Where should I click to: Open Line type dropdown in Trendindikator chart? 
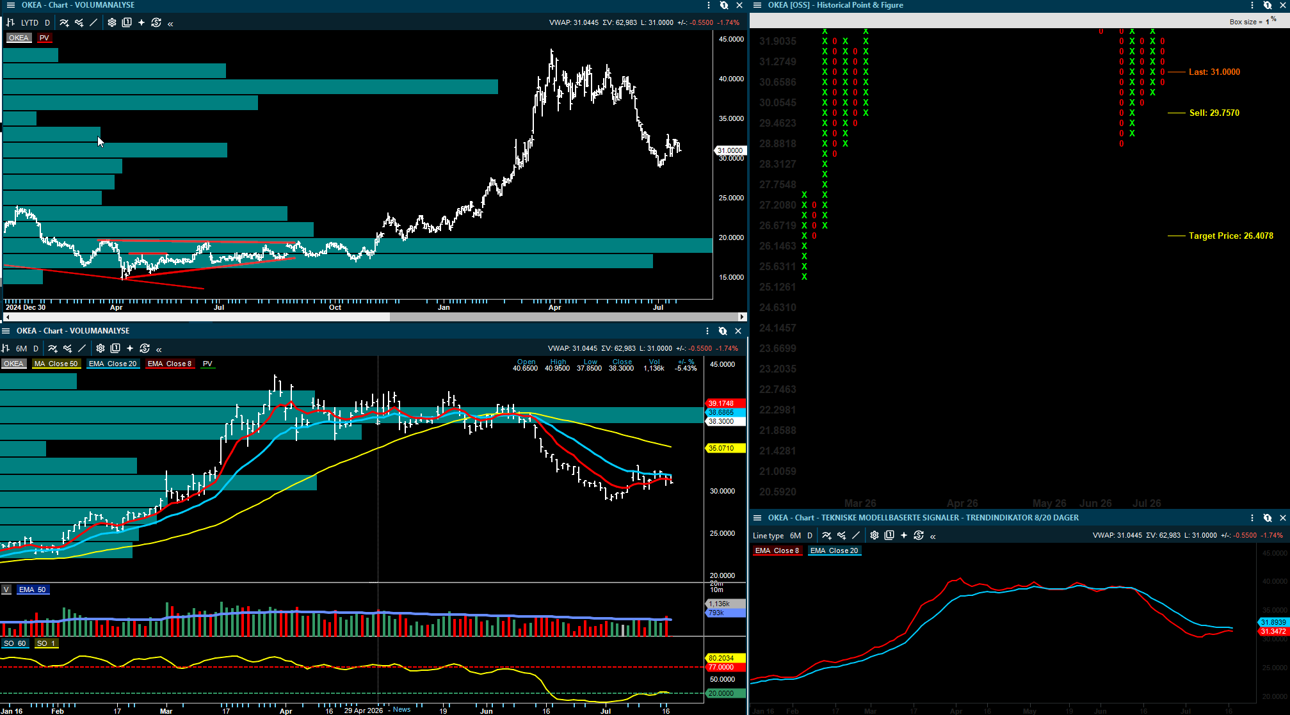768,535
